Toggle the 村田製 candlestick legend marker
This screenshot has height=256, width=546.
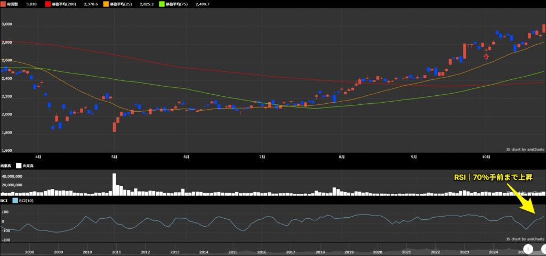coord(3,3)
